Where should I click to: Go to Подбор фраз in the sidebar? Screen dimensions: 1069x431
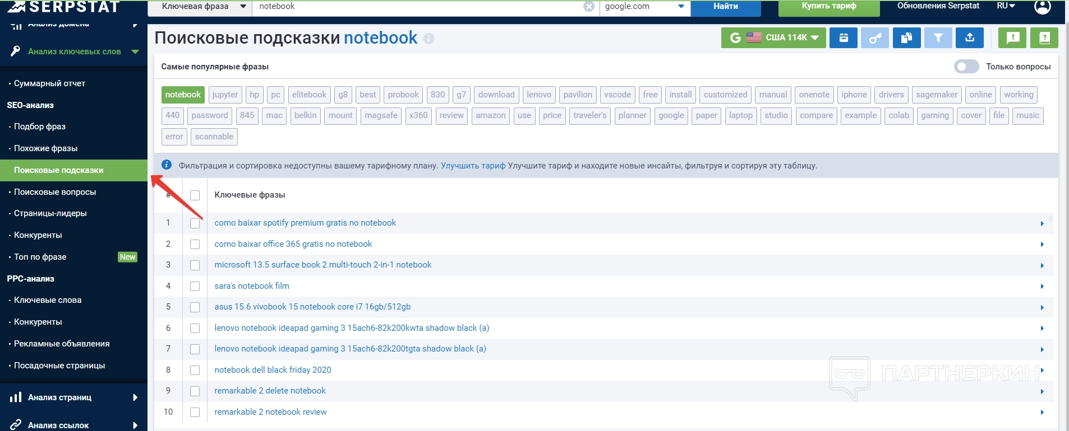tap(40, 127)
